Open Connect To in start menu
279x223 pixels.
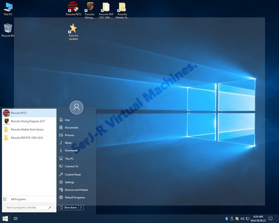[69, 166]
